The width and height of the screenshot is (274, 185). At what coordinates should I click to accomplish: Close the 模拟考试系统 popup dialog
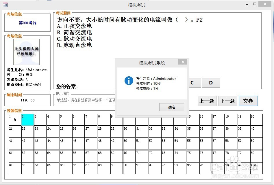pos(183,62)
